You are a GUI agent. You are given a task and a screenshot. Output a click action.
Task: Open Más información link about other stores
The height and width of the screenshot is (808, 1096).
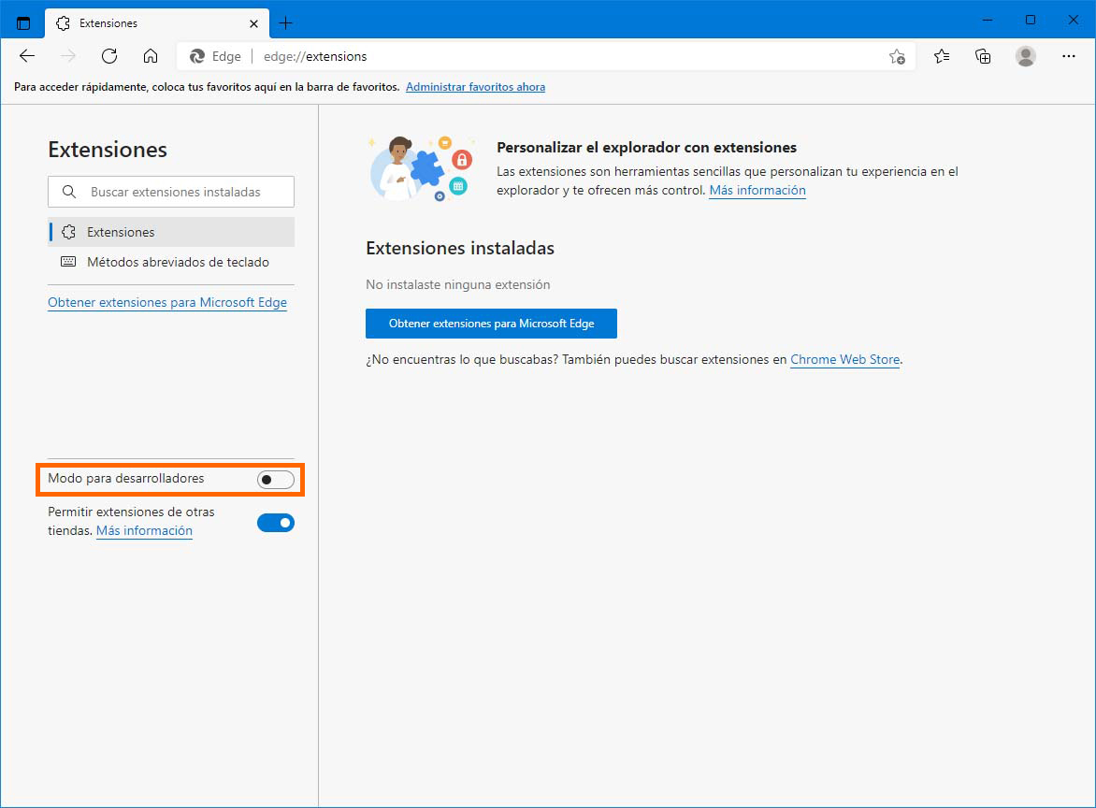[144, 530]
